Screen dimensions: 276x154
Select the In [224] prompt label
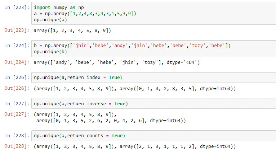[17, 46]
